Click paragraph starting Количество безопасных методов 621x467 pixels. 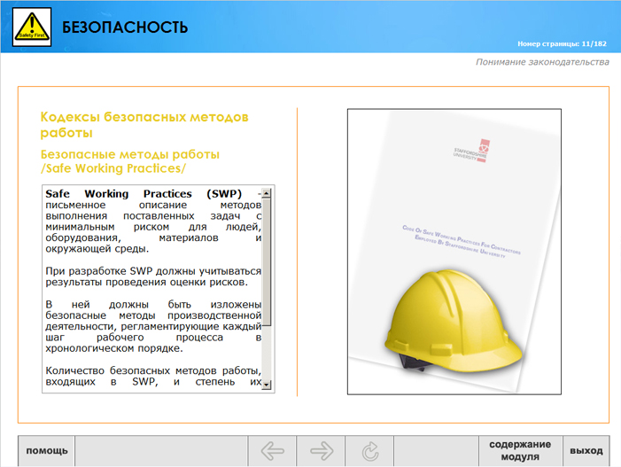pyautogui.click(x=153, y=376)
